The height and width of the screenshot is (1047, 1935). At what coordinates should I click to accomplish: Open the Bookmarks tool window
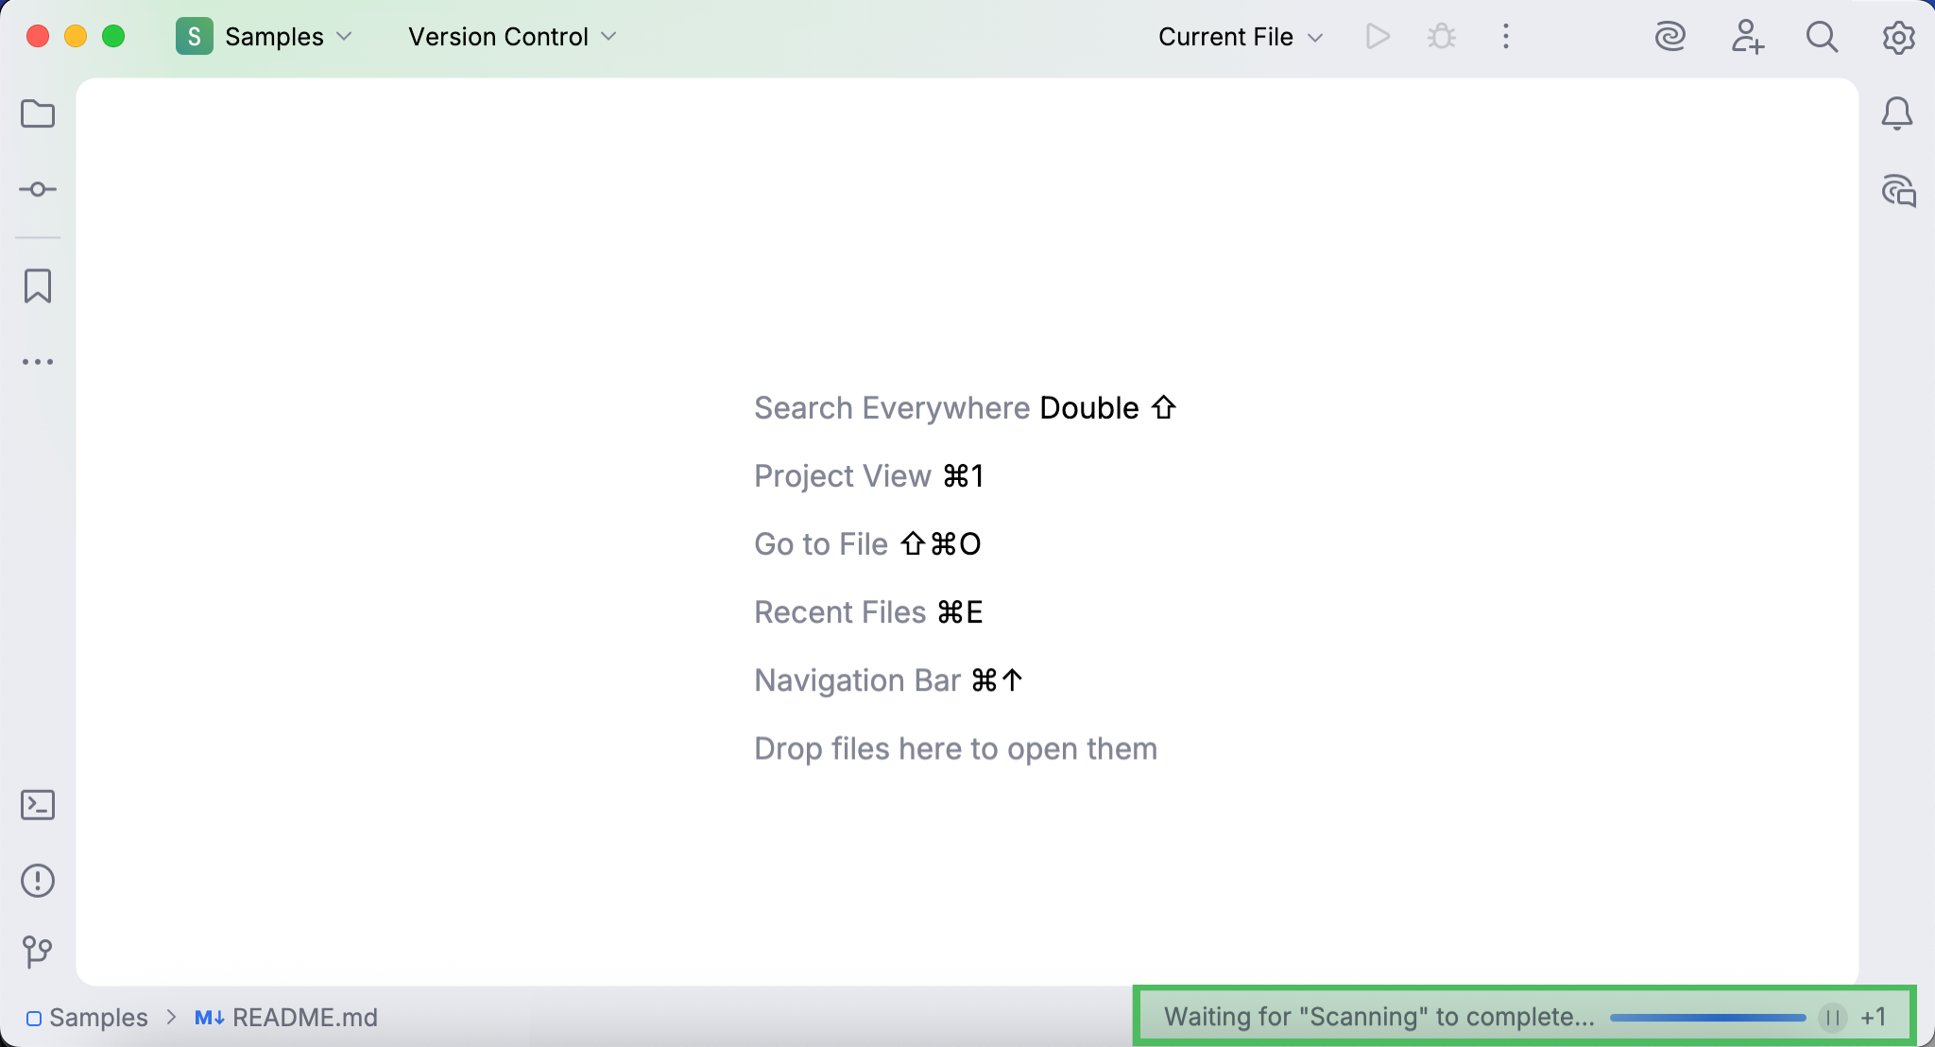38,285
